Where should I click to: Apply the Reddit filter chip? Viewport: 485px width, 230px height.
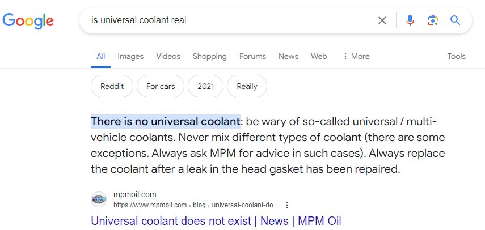pos(112,86)
